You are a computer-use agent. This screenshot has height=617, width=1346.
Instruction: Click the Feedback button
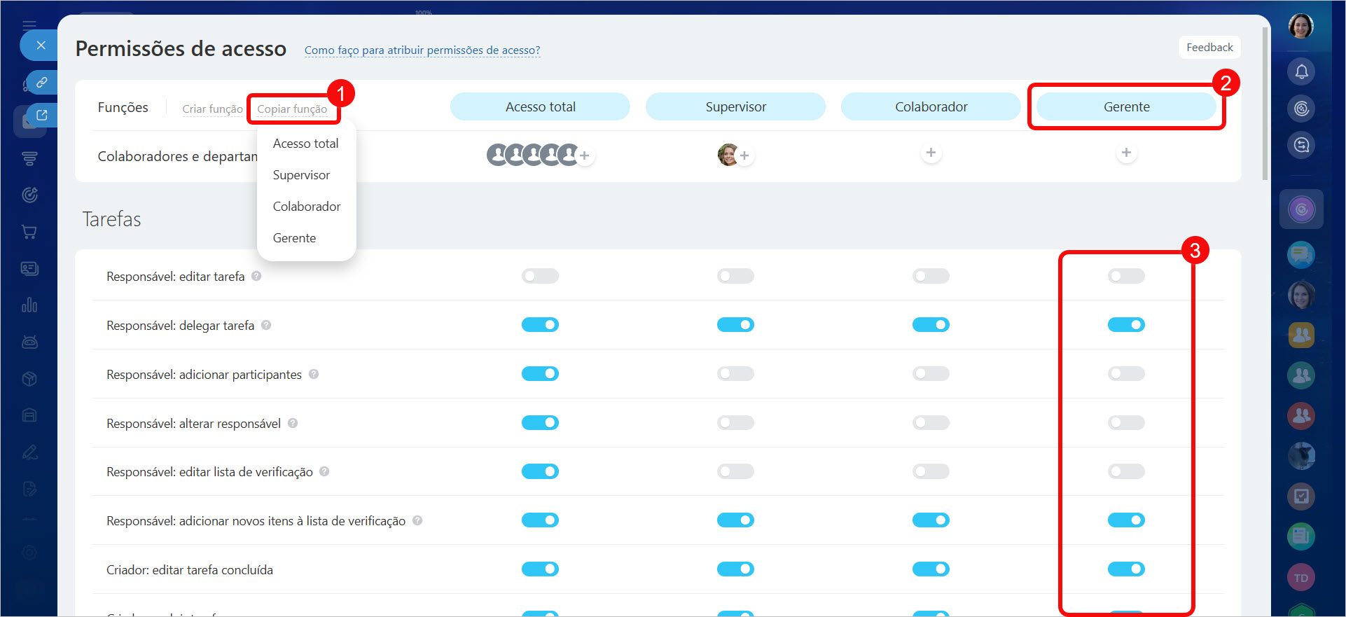click(1209, 48)
